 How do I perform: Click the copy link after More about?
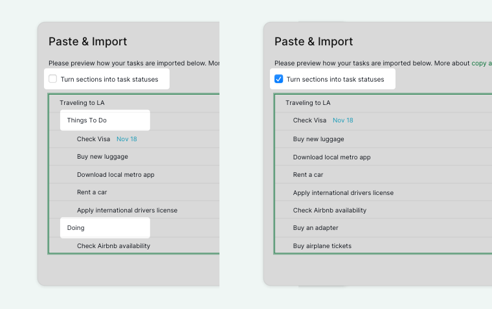(478, 63)
